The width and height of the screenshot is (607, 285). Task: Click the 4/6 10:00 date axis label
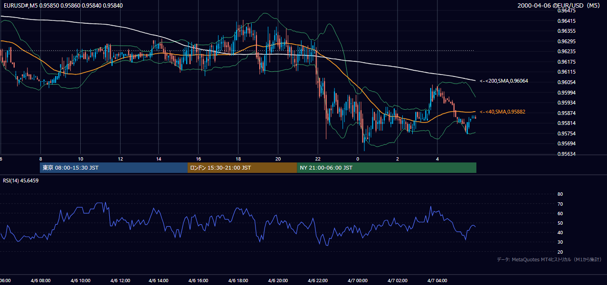[81, 280]
